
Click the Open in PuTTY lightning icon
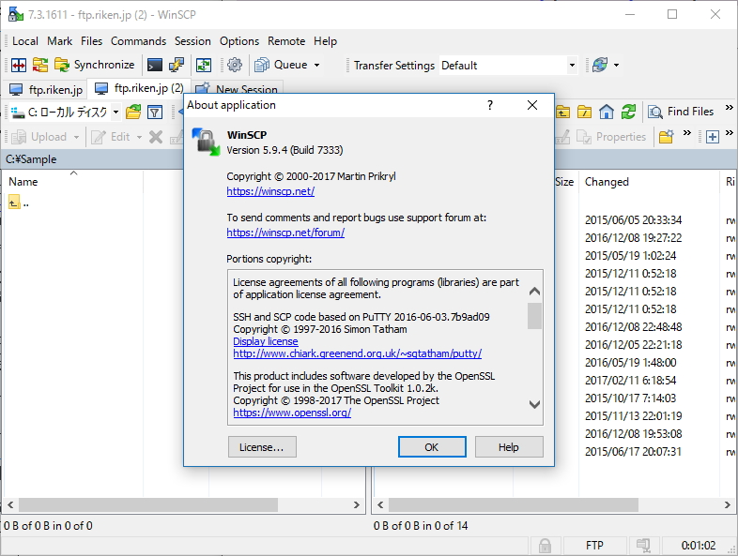(x=177, y=65)
